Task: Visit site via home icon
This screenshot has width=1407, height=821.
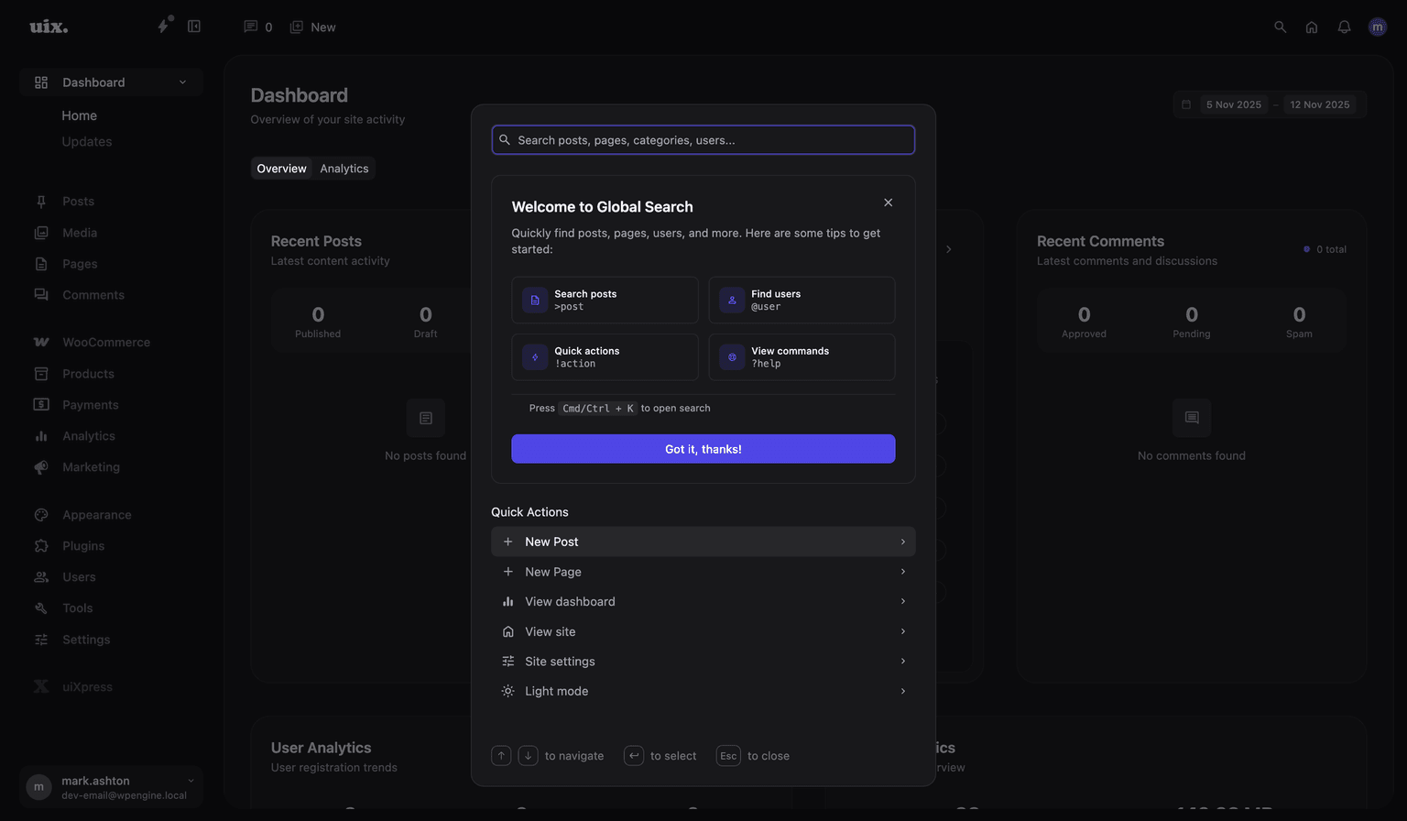Action: point(1312,27)
